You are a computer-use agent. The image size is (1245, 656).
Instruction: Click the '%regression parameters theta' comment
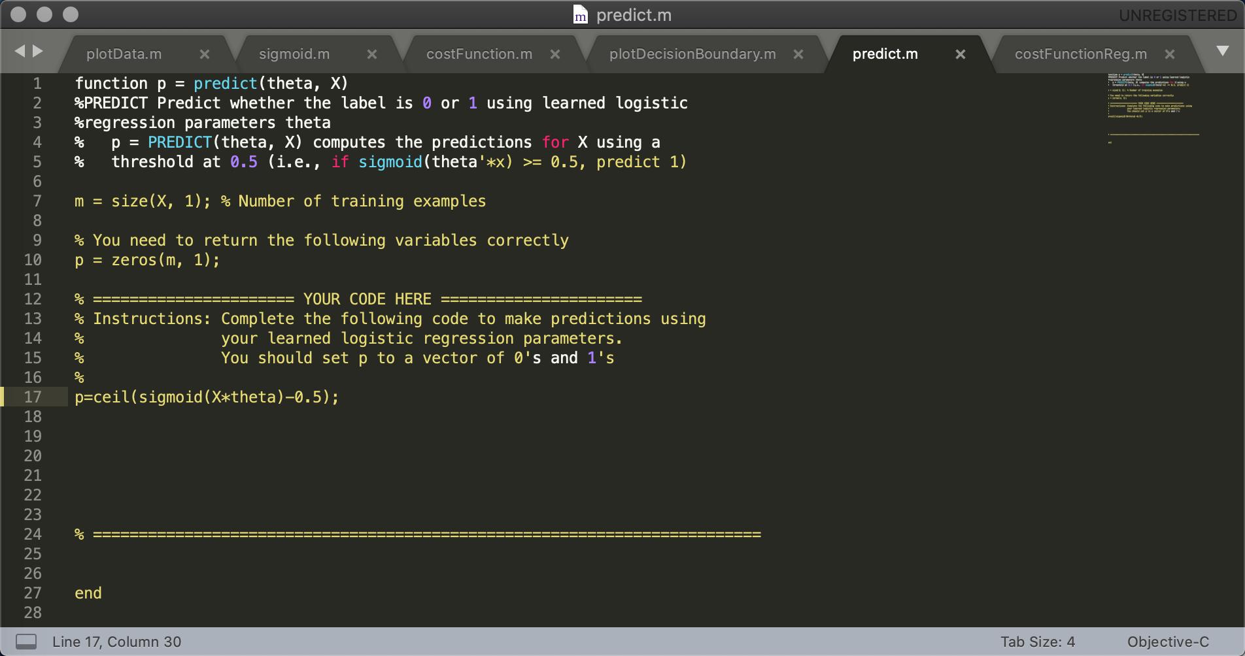point(203,122)
